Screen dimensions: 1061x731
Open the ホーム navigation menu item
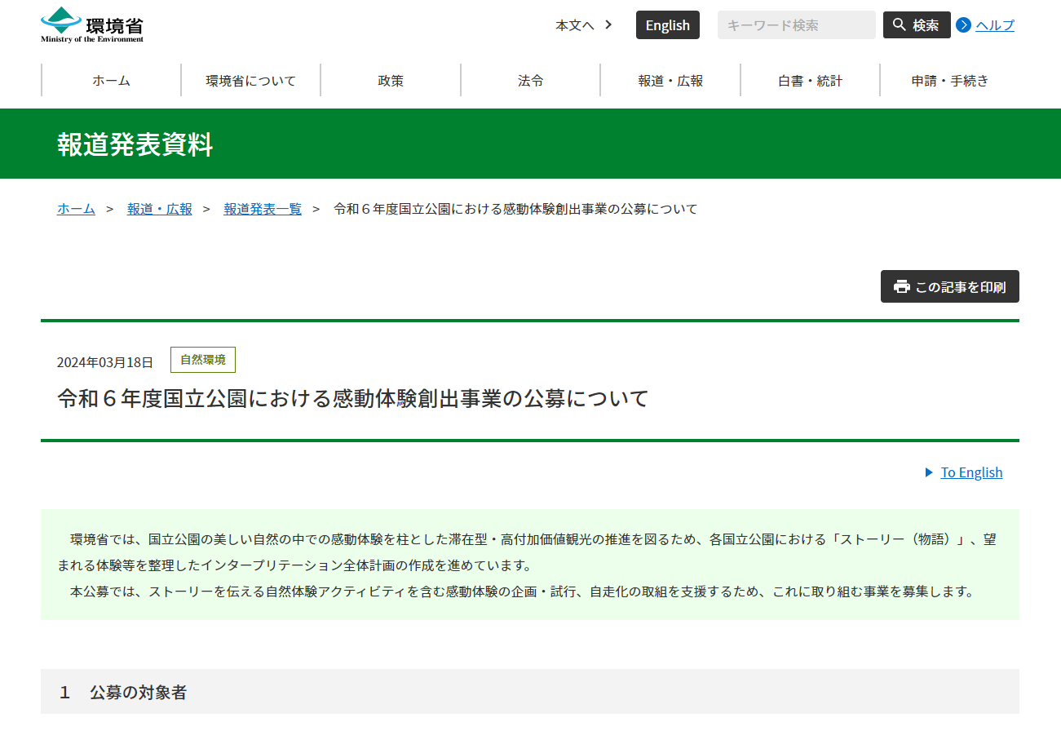tap(111, 81)
